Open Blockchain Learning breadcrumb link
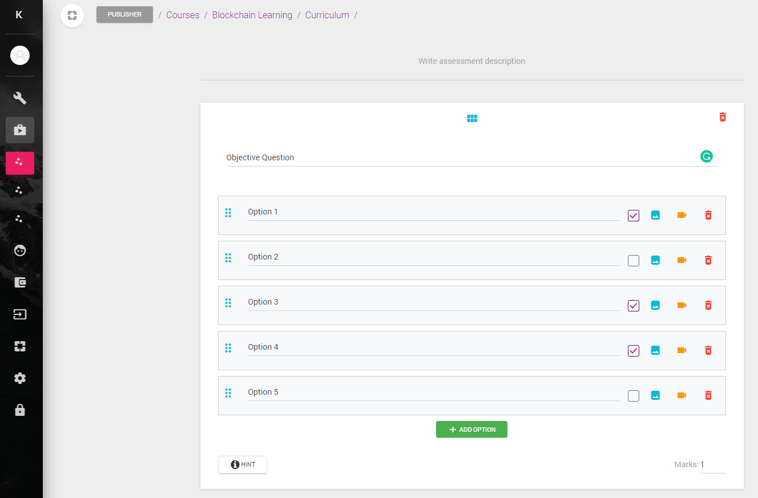This screenshot has width=758, height=498. click(252, 15)
